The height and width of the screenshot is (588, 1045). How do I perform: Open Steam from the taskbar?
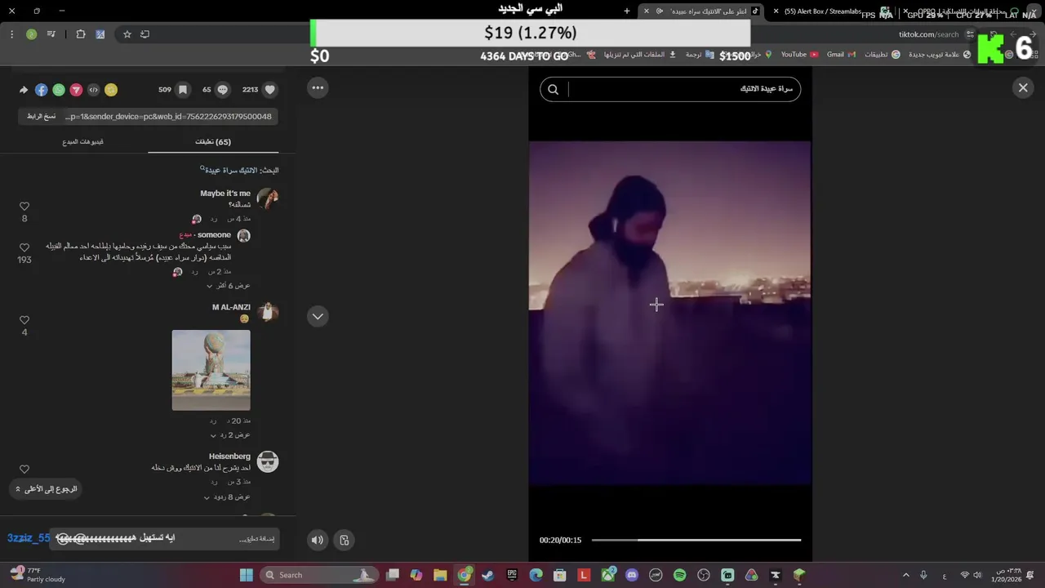(x=488, y=575)
